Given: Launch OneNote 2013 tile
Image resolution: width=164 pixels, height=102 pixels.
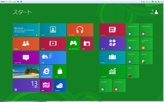Looking at the screenshot, I should coord(146,30).
